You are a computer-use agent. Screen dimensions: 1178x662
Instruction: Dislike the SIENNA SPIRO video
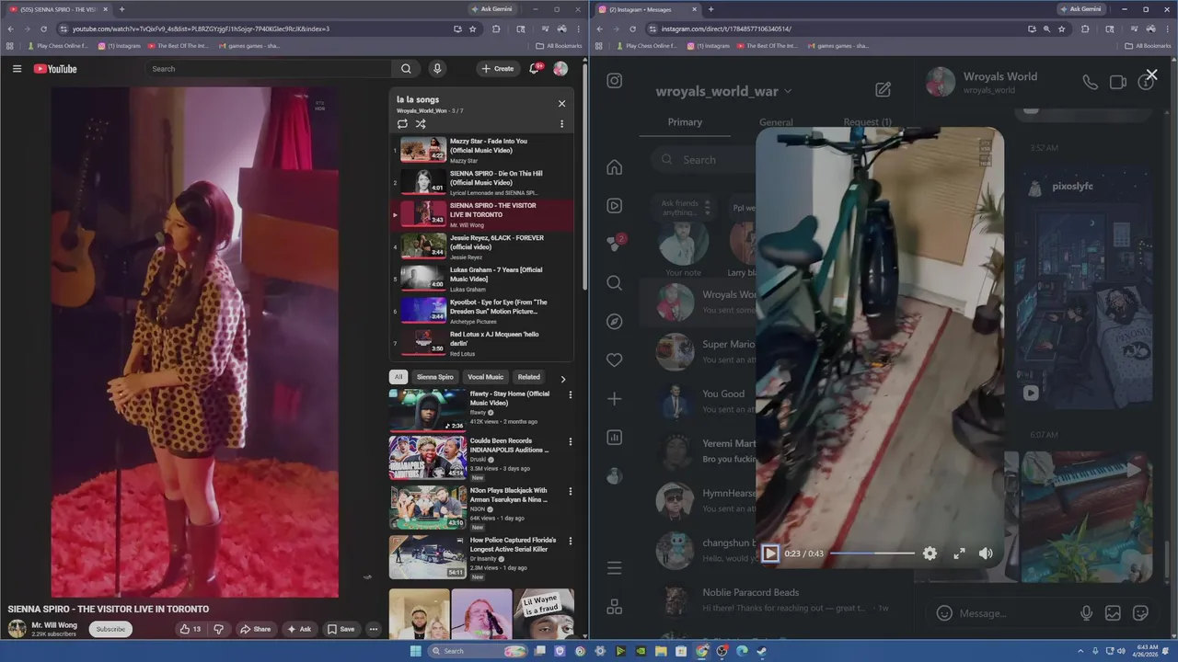(219, 629)
